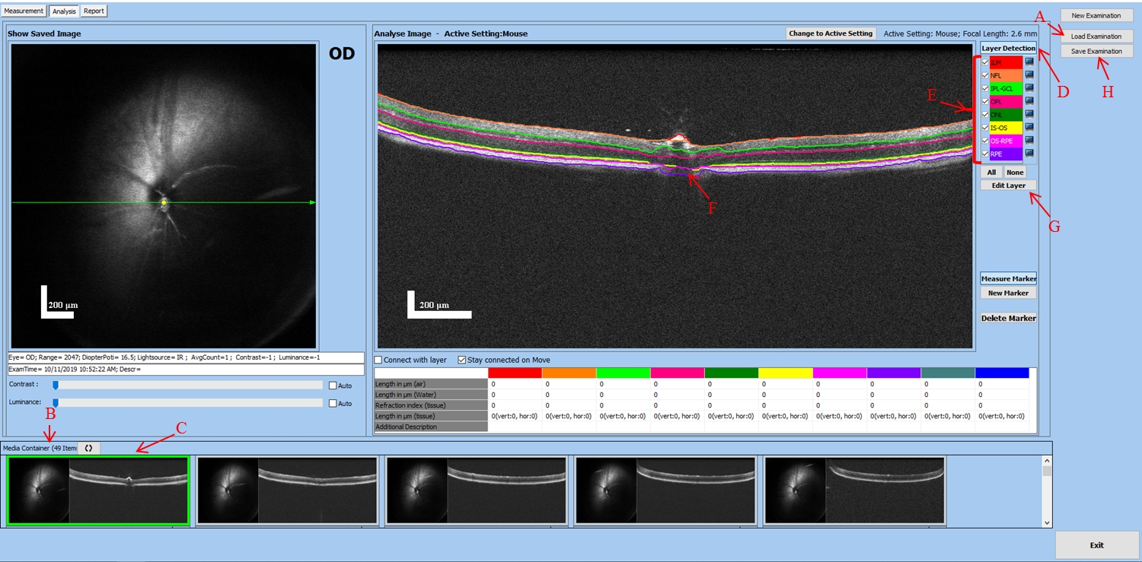Click the monitor icon beside ILM layer

1029,62
